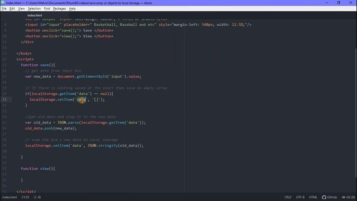Click 'var old_data' declaration text
Image resolution: width=357 pixels, height=201 pixels.
[38, 122]
